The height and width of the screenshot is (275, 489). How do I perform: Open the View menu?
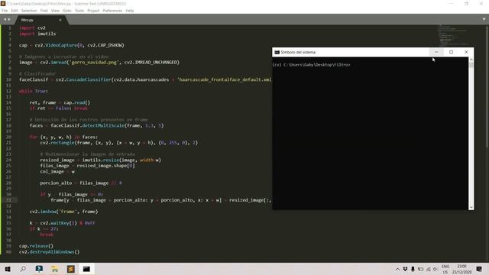pos(55,11)
